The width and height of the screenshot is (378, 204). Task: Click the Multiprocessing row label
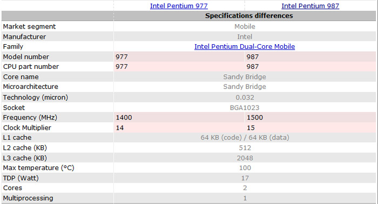28,198
